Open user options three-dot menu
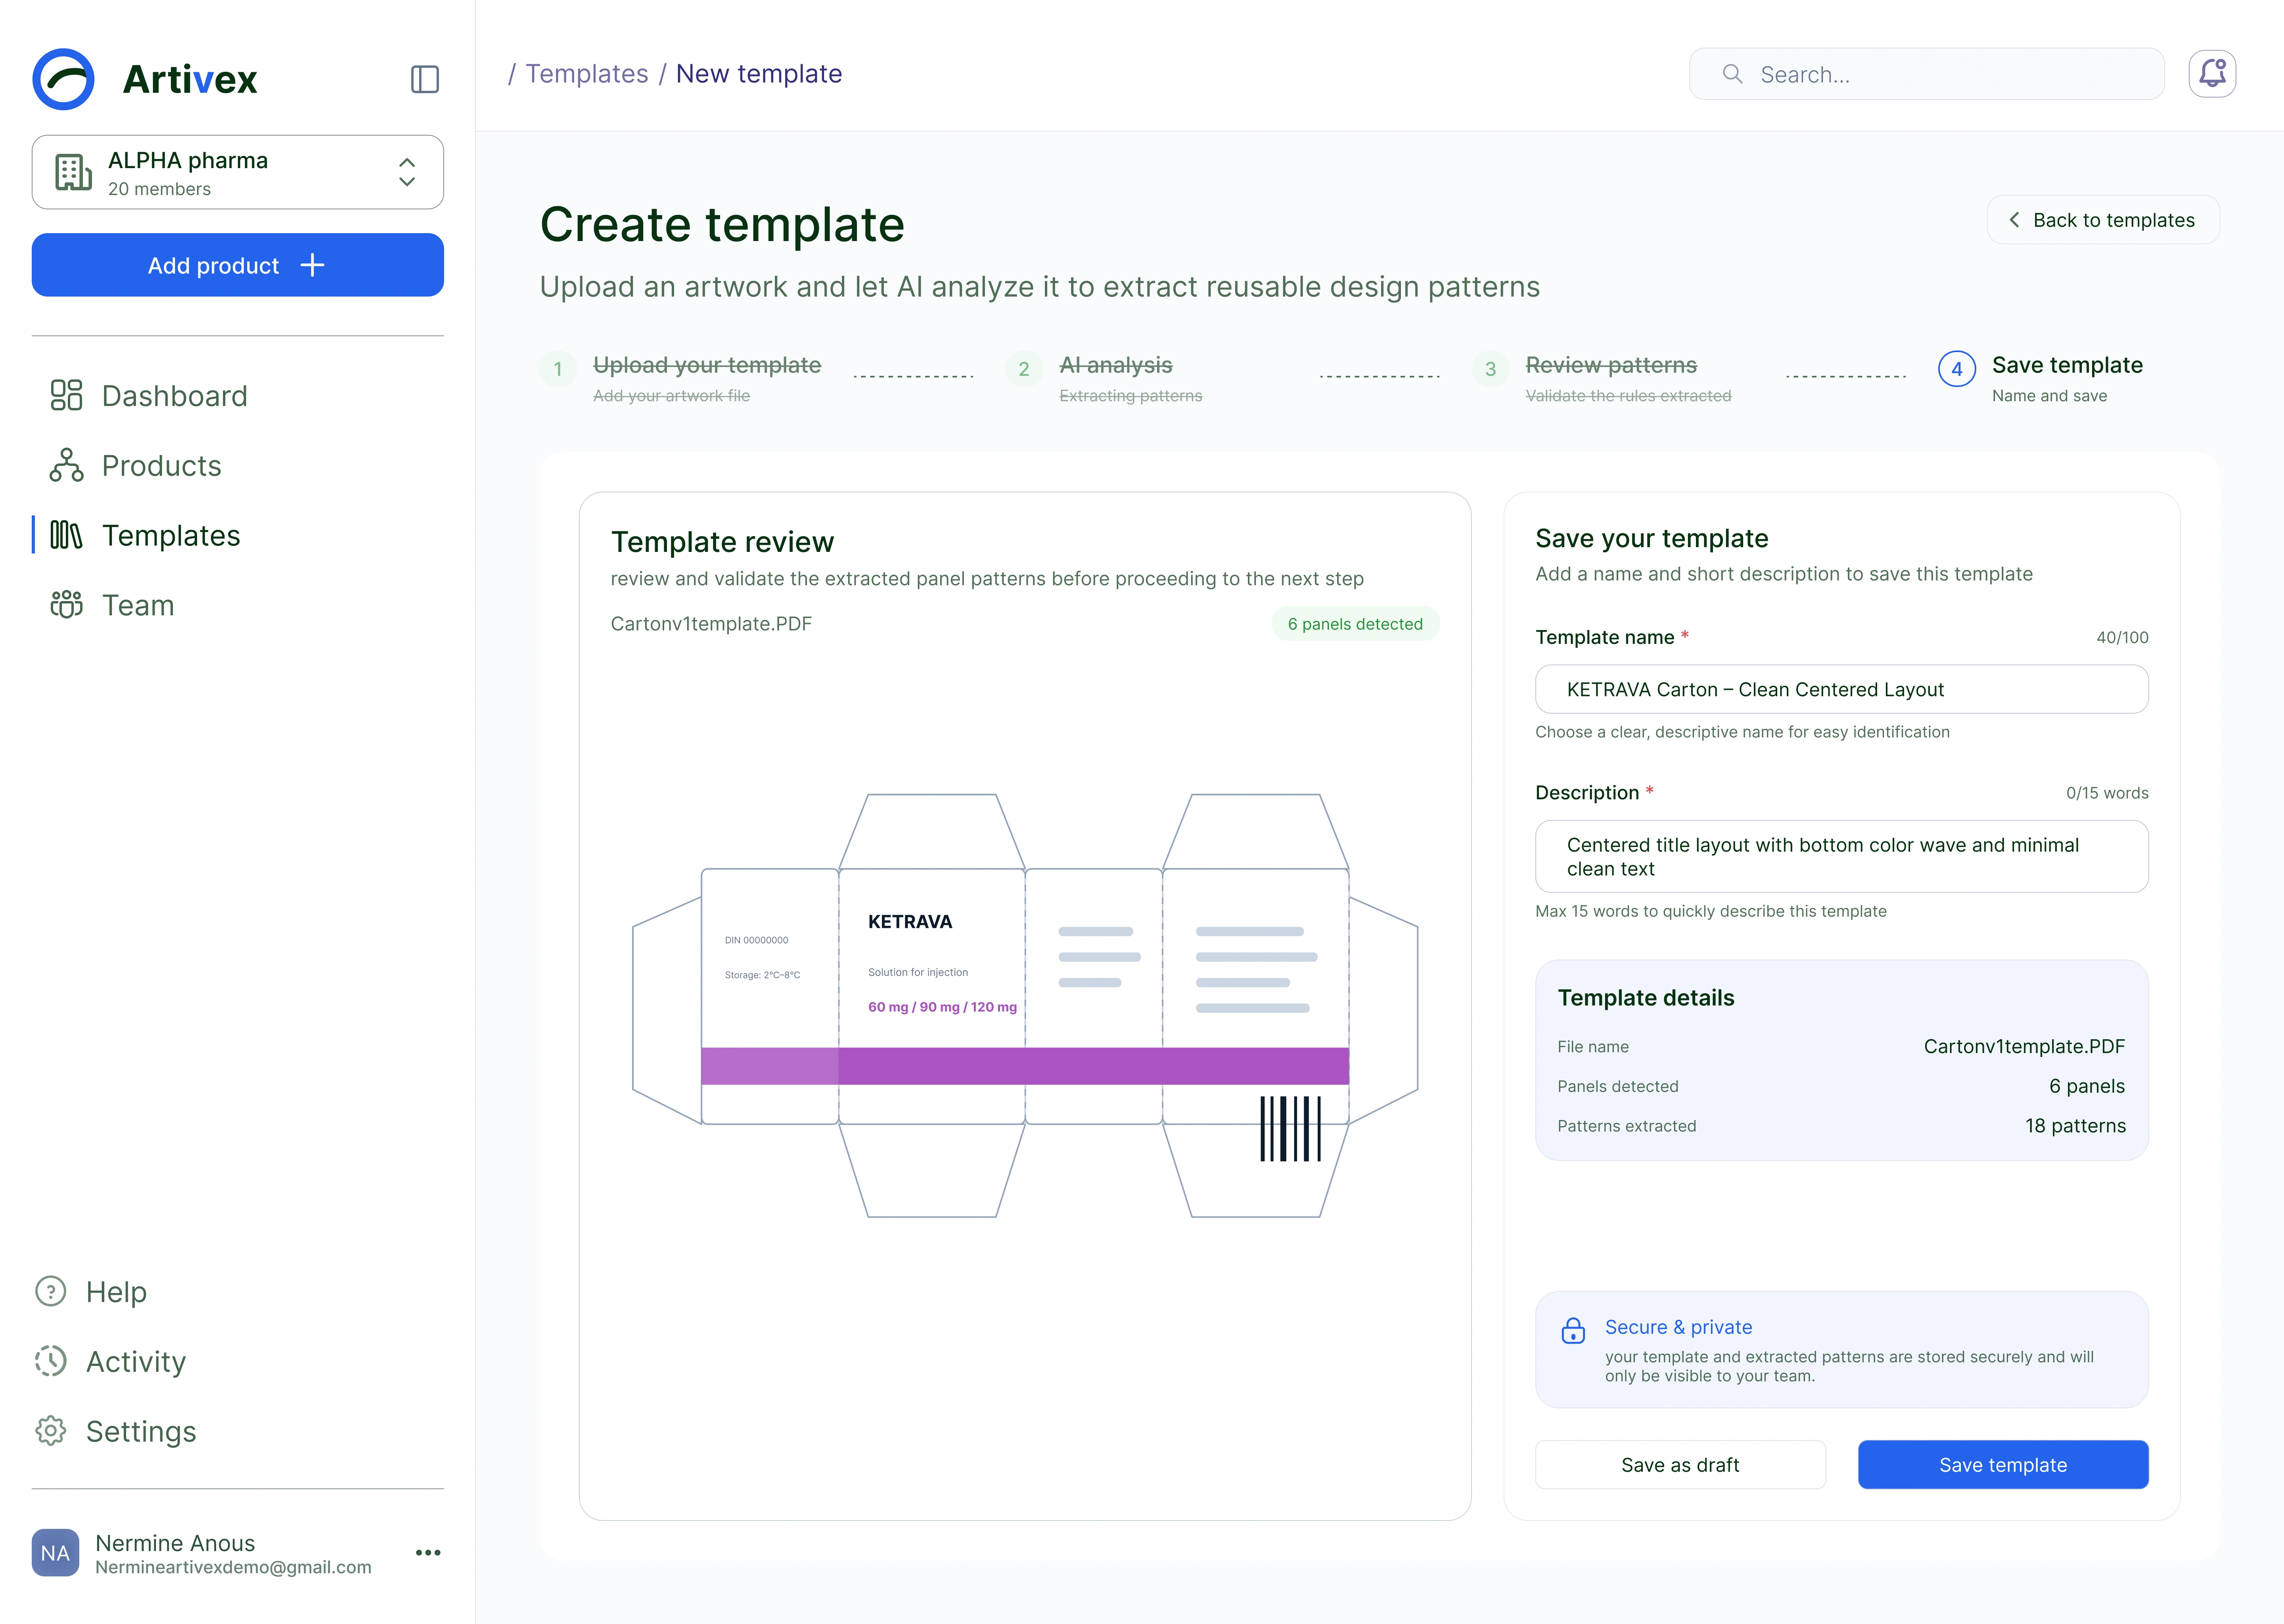Screen dimensions: 2284x1624 (x=428, y=1553)
